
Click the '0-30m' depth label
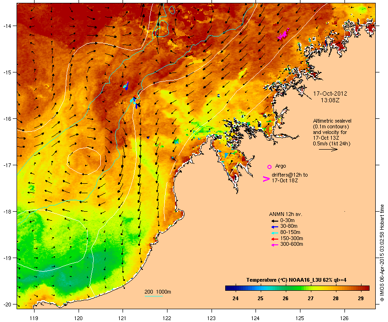click(287, 221)
